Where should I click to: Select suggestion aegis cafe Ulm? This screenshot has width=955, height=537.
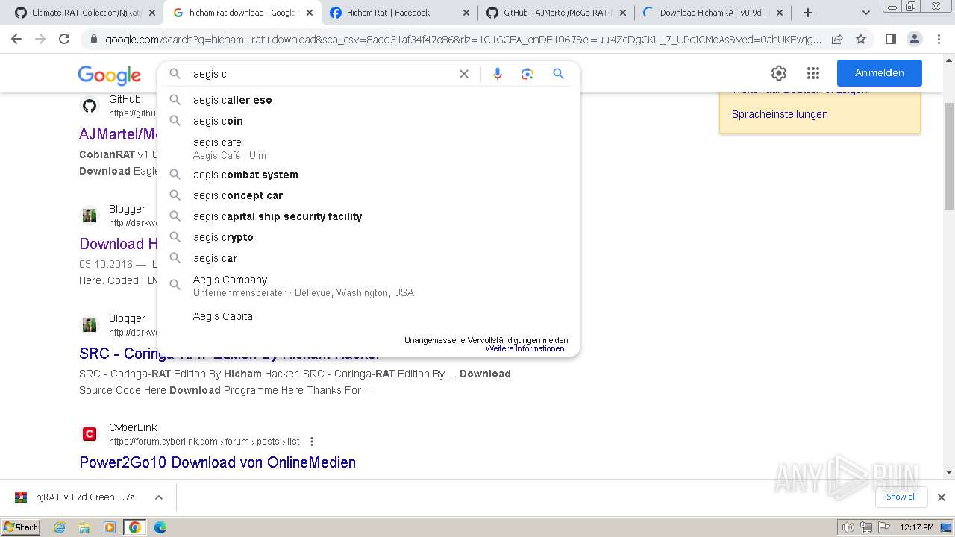pyautogui.click(x=369, y=148)
